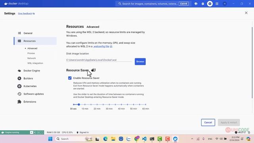Image resolution: width=254 pixels, height=143 pixels.
Task: Click the Resources camera-like icon
Action: [19, 41]
